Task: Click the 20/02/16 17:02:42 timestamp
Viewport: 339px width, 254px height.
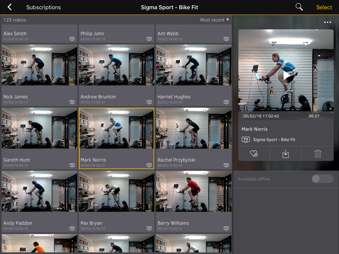Action: pos(261,116)
